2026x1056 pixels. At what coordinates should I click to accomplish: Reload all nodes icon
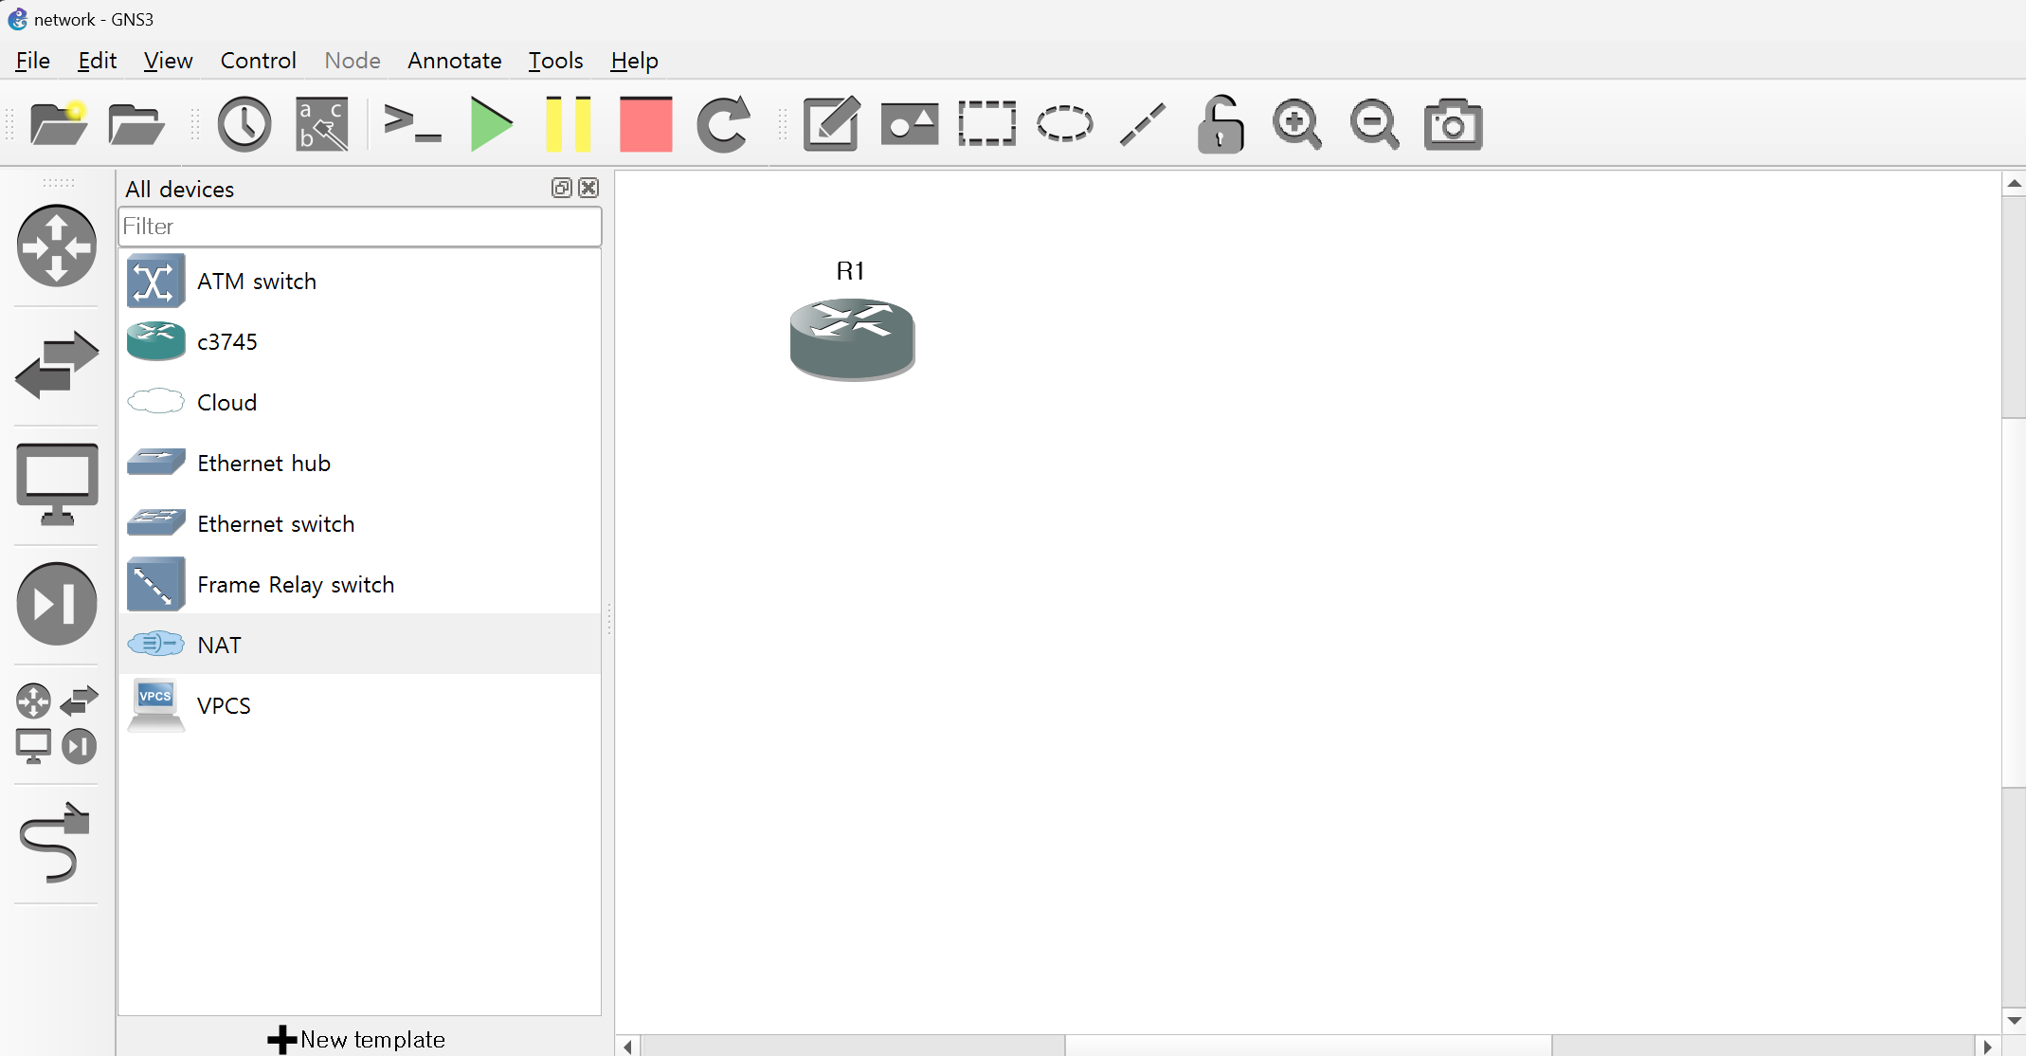(723, 124)
